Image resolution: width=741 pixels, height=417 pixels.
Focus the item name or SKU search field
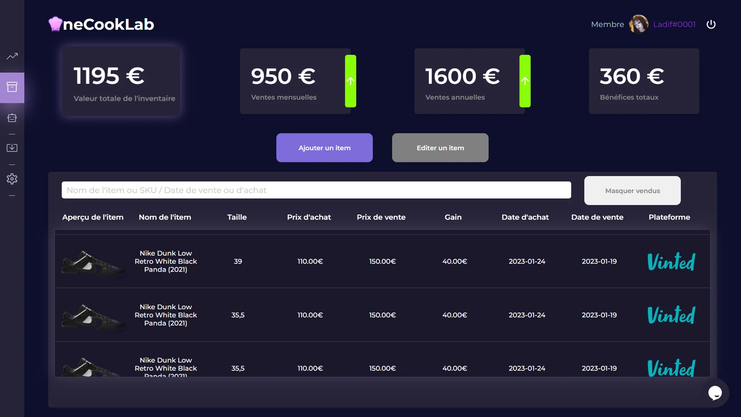(316, 190)
